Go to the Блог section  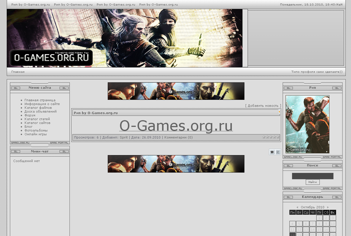[x=29, y=127]
